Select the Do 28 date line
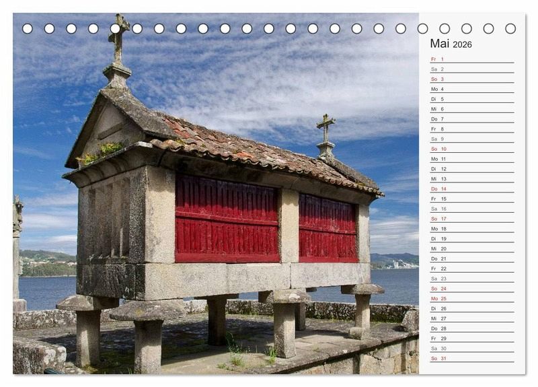 pyautogui.click(x=471, y=328)
